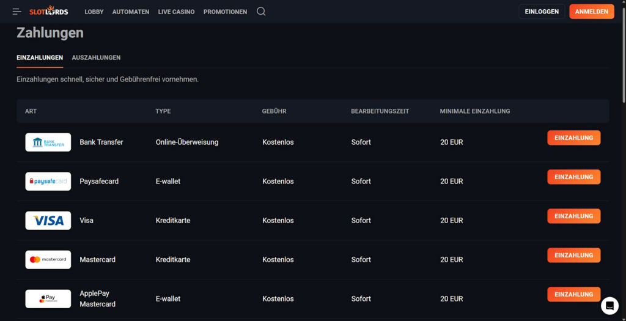The width and height of the screenshot is (626, 321).
Task: Open Live Casino page
Action: (x=176, y=12)
